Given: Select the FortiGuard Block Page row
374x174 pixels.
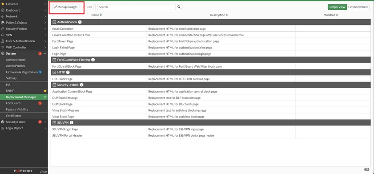Looking at the screenshot, I should [211, 66].
